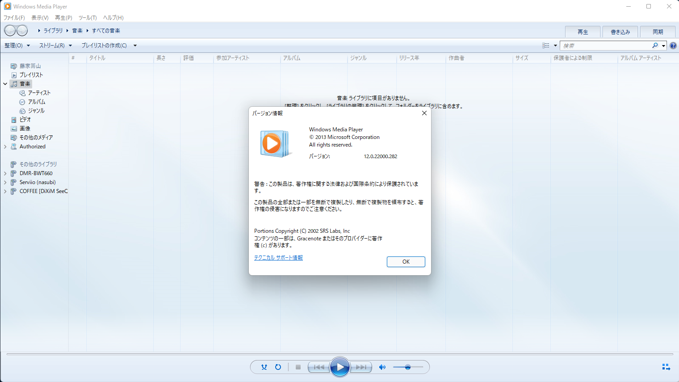Expand the Serviio (nasubi) library
Screen dimensions: 679x382
5,182
